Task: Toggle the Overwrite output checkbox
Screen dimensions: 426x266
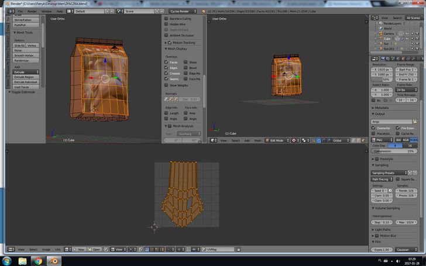Action: point(373,127)
